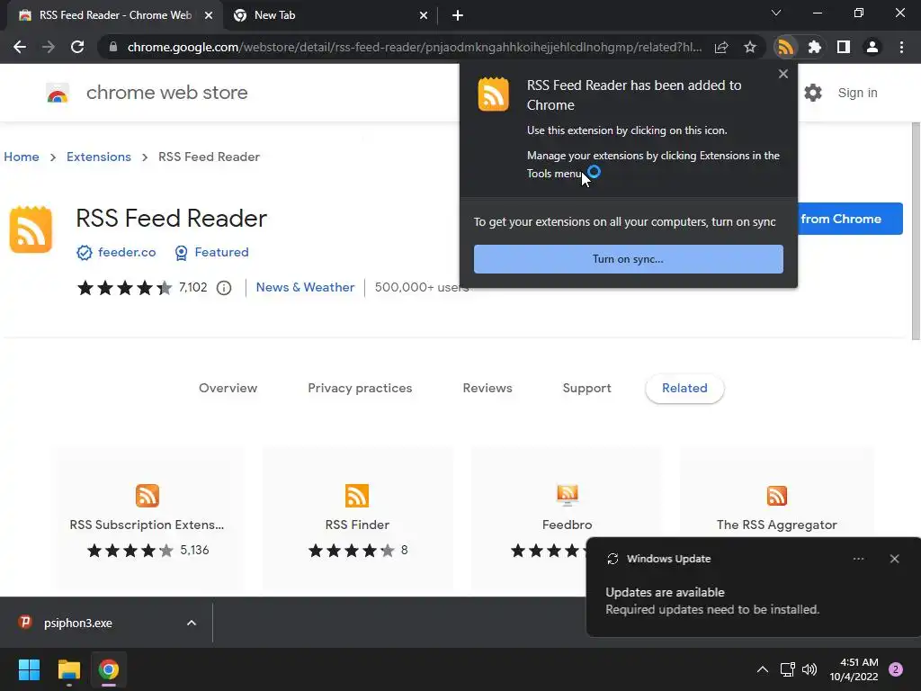
Task: Click RSS Feed Reader large icon
Action: coord(31,229)
